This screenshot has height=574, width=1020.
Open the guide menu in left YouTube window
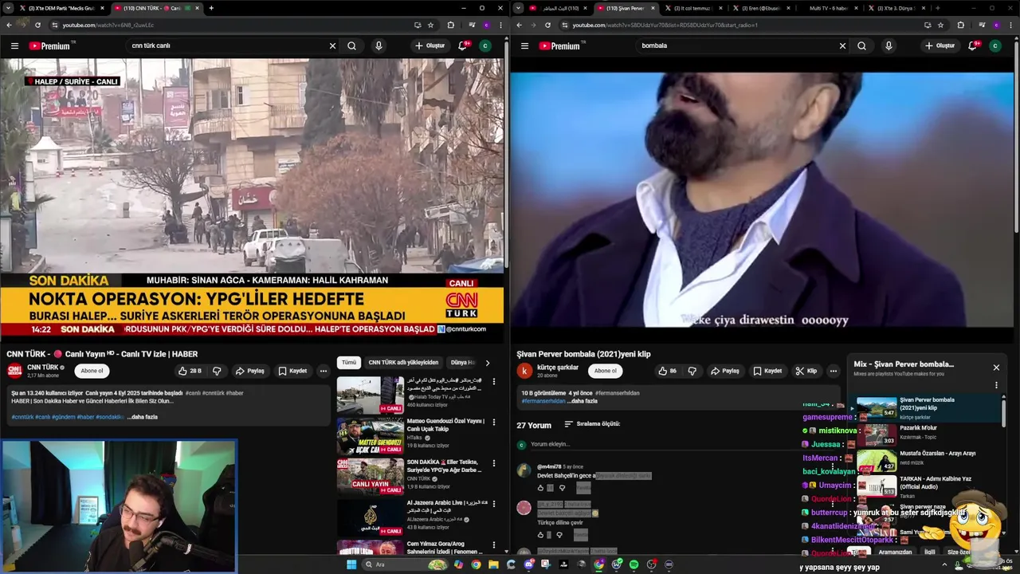14,45
